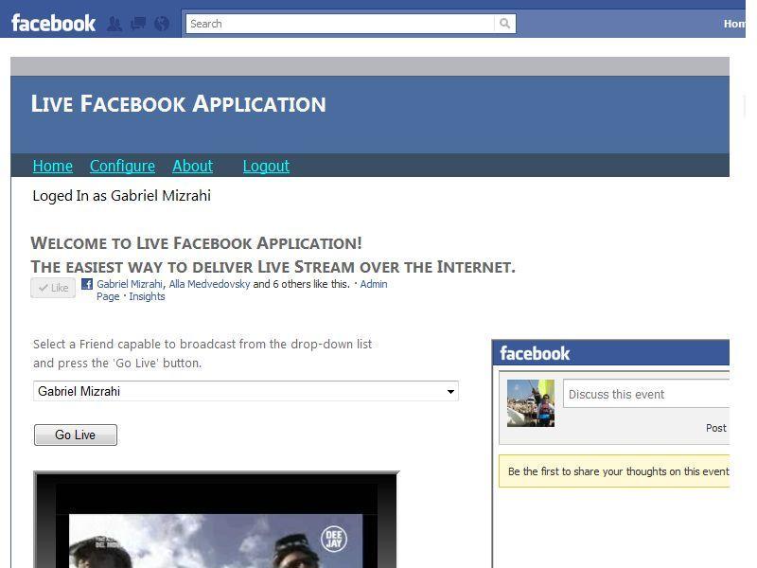This screenshot has height=568, width=757.
Task: Click the Post label in comments widget
Action: 716,428
